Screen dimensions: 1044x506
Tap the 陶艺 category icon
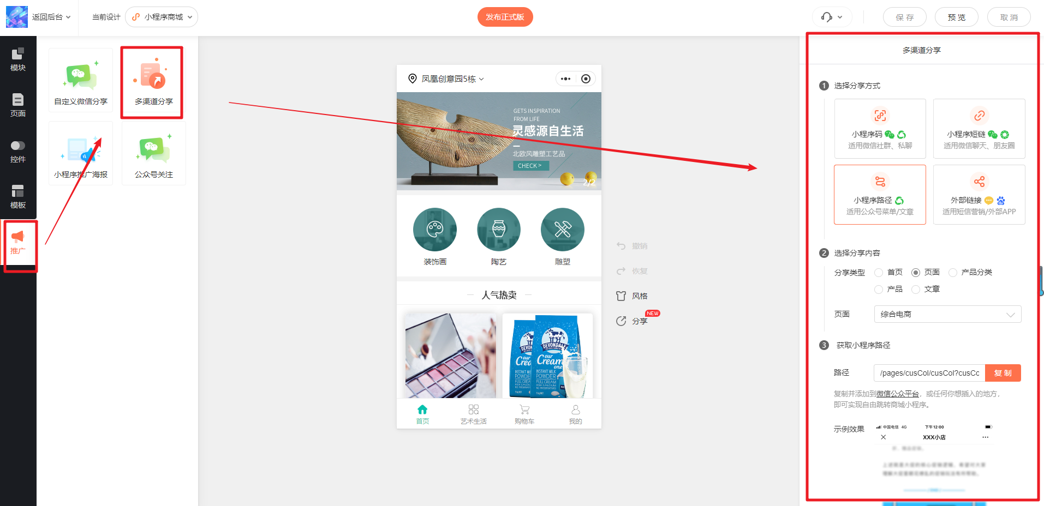click(499, 230)
